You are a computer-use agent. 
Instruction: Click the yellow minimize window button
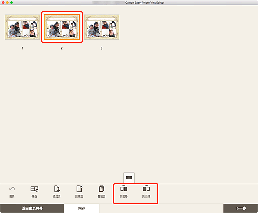click(x=7, y=3)
